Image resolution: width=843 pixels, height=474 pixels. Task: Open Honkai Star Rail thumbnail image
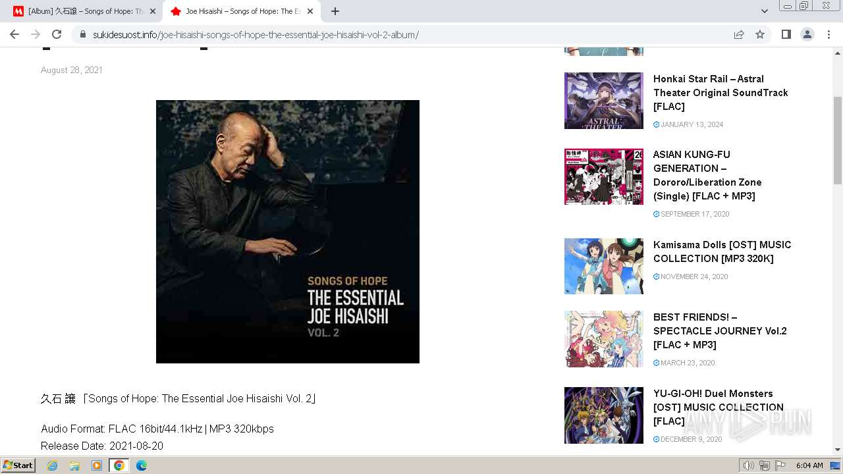[x=604, y=101]
